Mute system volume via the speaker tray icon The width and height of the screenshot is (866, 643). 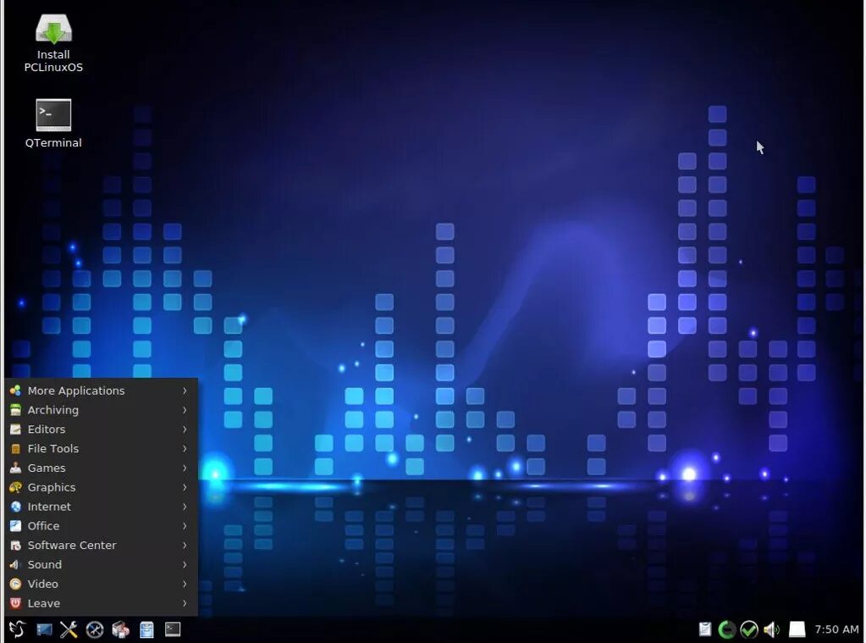tap(771, 629)
